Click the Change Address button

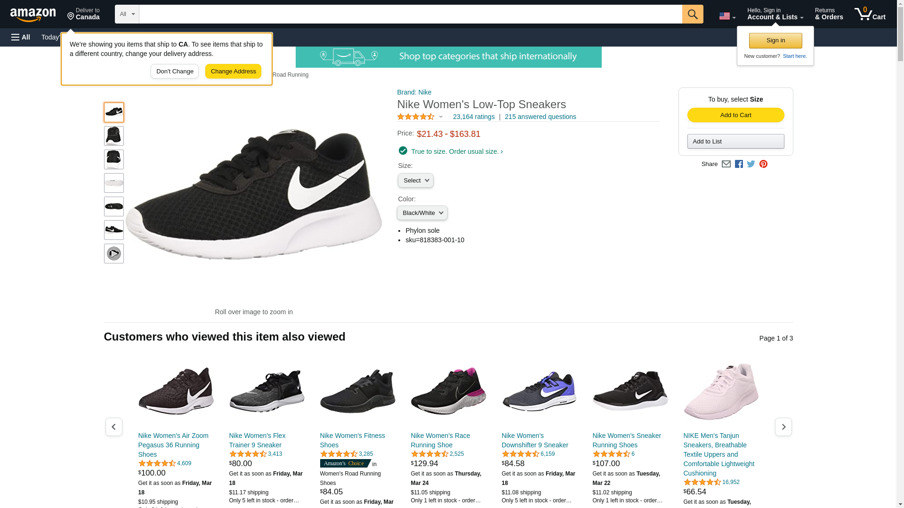(233, 71)
